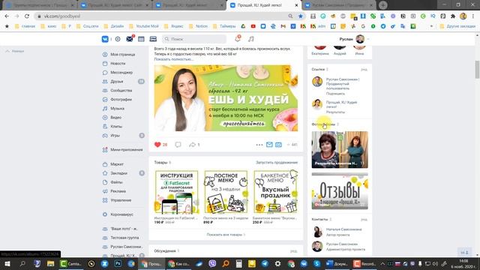The width and height of the screenshot is (480, 270).
Task: Open Windows Start menu
Action: (7, 264)
